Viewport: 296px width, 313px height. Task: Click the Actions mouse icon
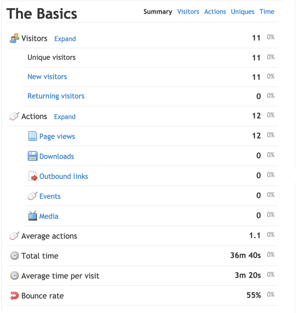(x=14, y=116)
